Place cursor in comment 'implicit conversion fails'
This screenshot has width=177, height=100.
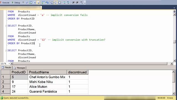point(69,15)
